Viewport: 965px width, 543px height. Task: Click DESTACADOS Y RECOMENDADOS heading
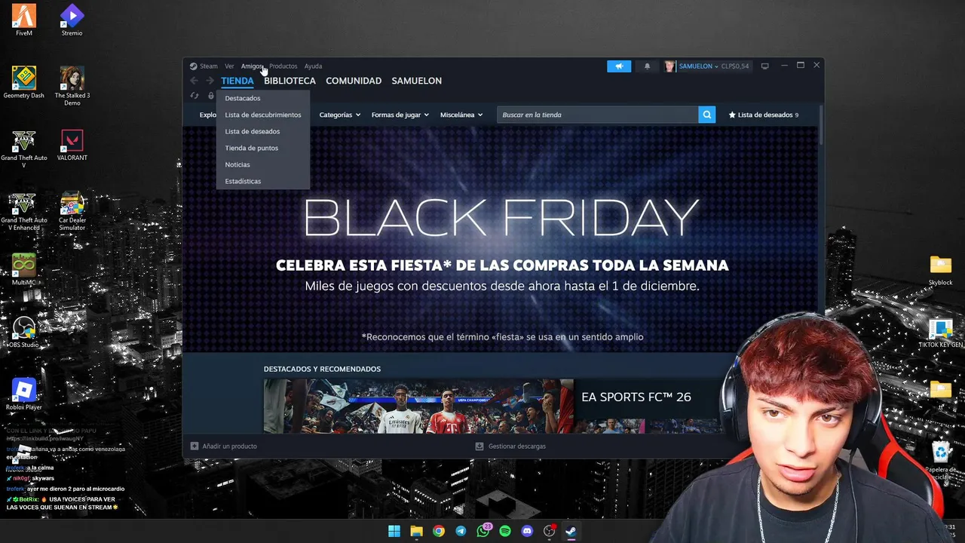coord(322,369)
